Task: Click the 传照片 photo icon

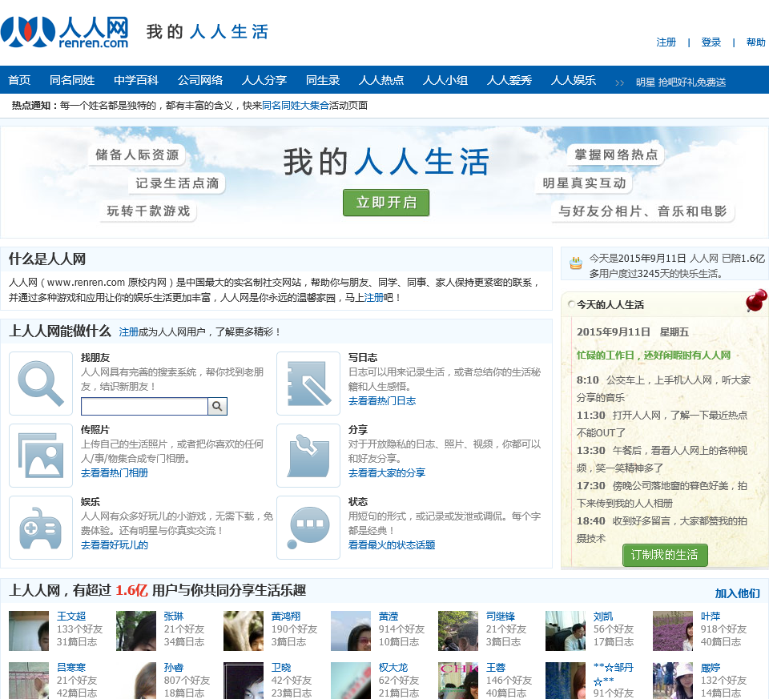Action: (41, 456)
